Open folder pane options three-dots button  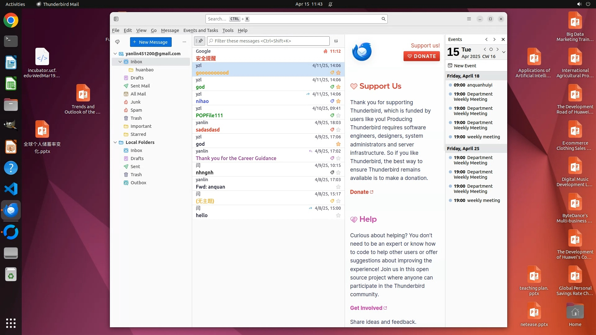(x=184, y=42)
